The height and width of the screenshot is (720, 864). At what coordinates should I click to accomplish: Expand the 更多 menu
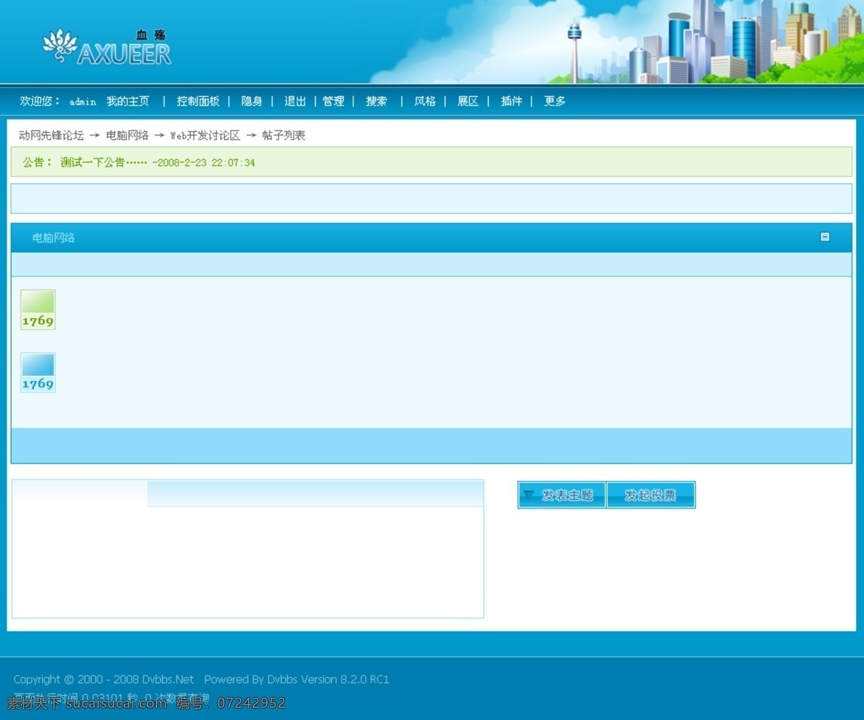coord(554,102)
